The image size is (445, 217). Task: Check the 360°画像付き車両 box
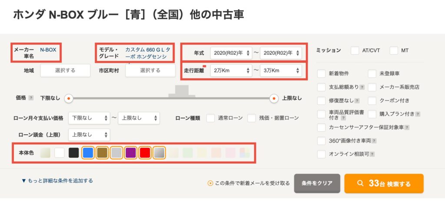tap(321, 141)
